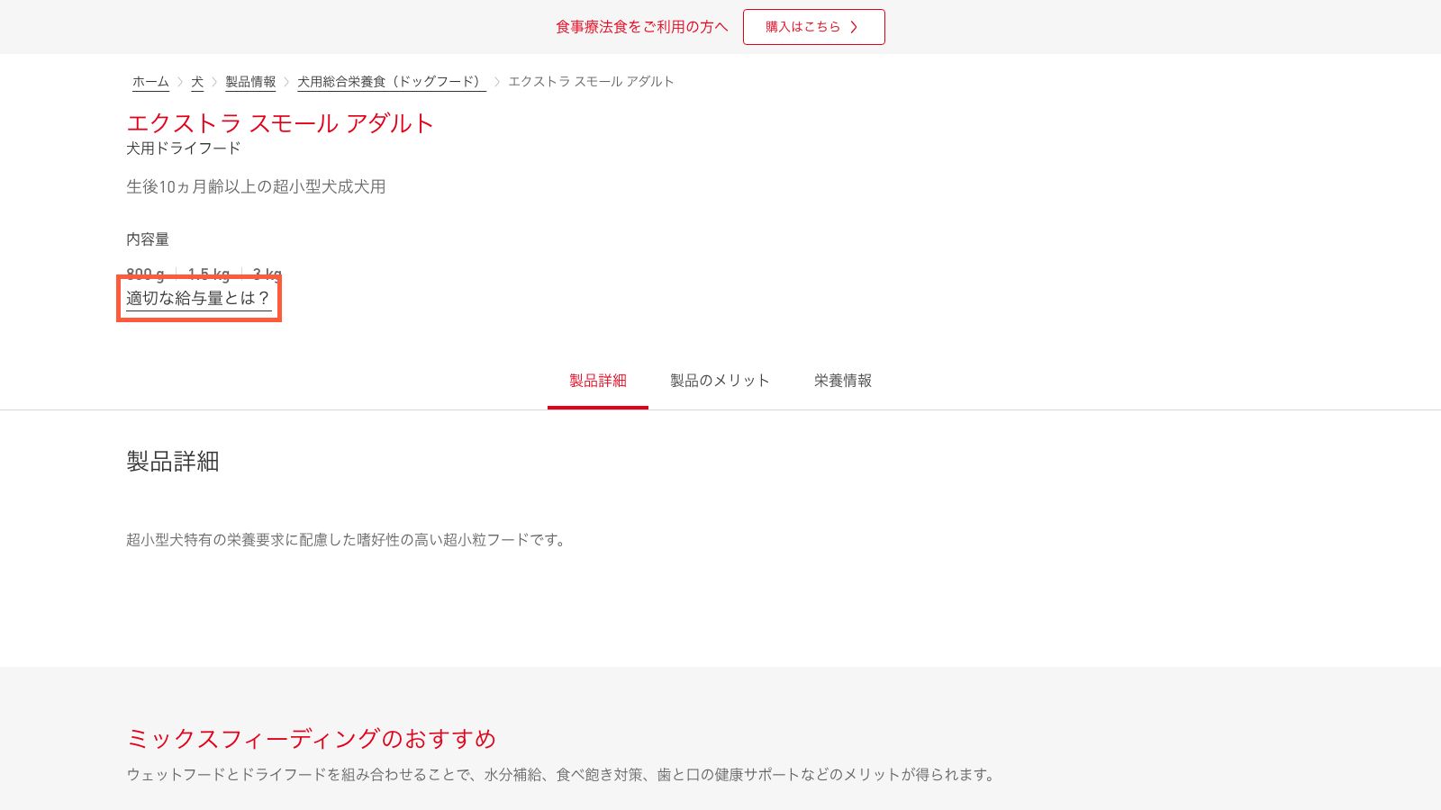Open the ホーム breadcrumb link
1441x810 pixels.
150,82
